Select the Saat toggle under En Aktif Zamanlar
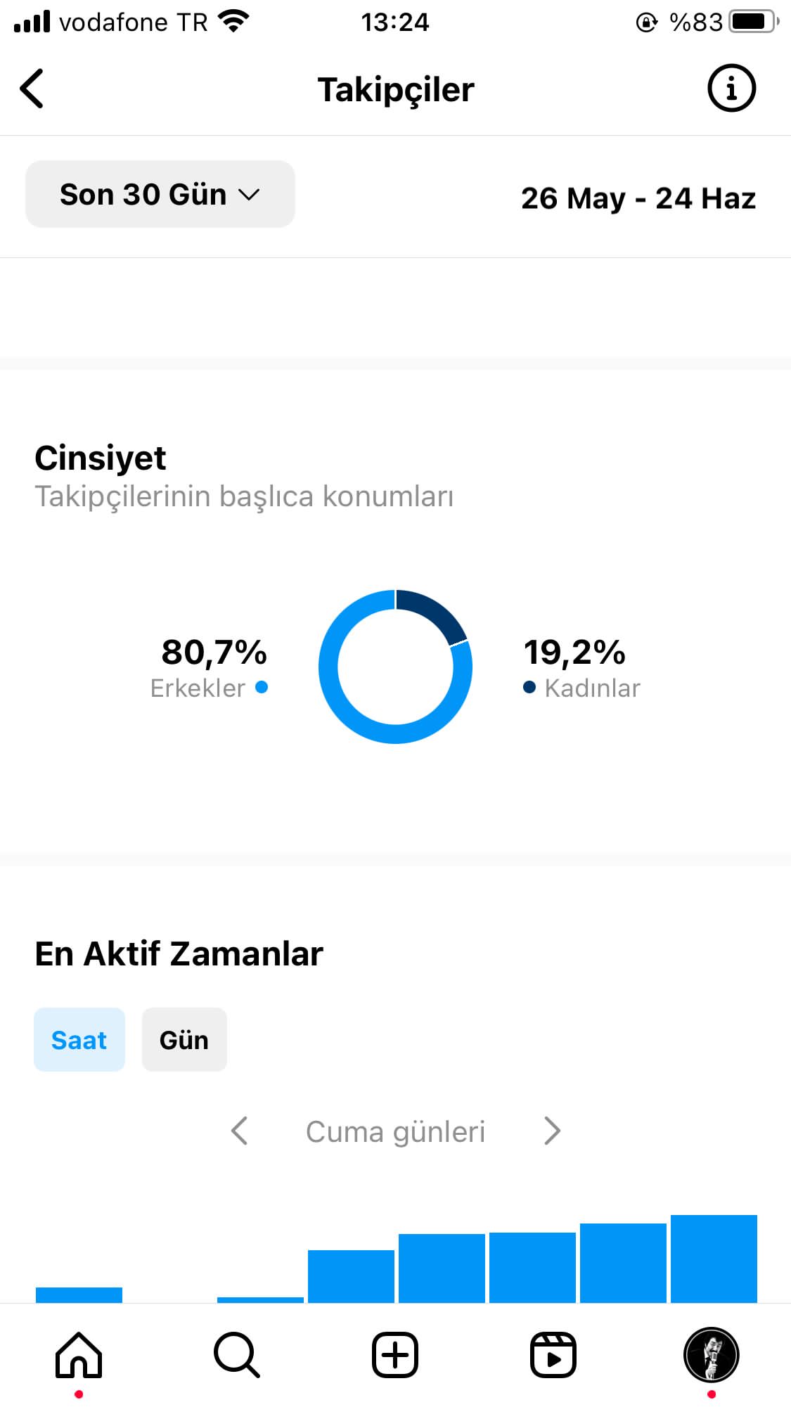 79,1040
